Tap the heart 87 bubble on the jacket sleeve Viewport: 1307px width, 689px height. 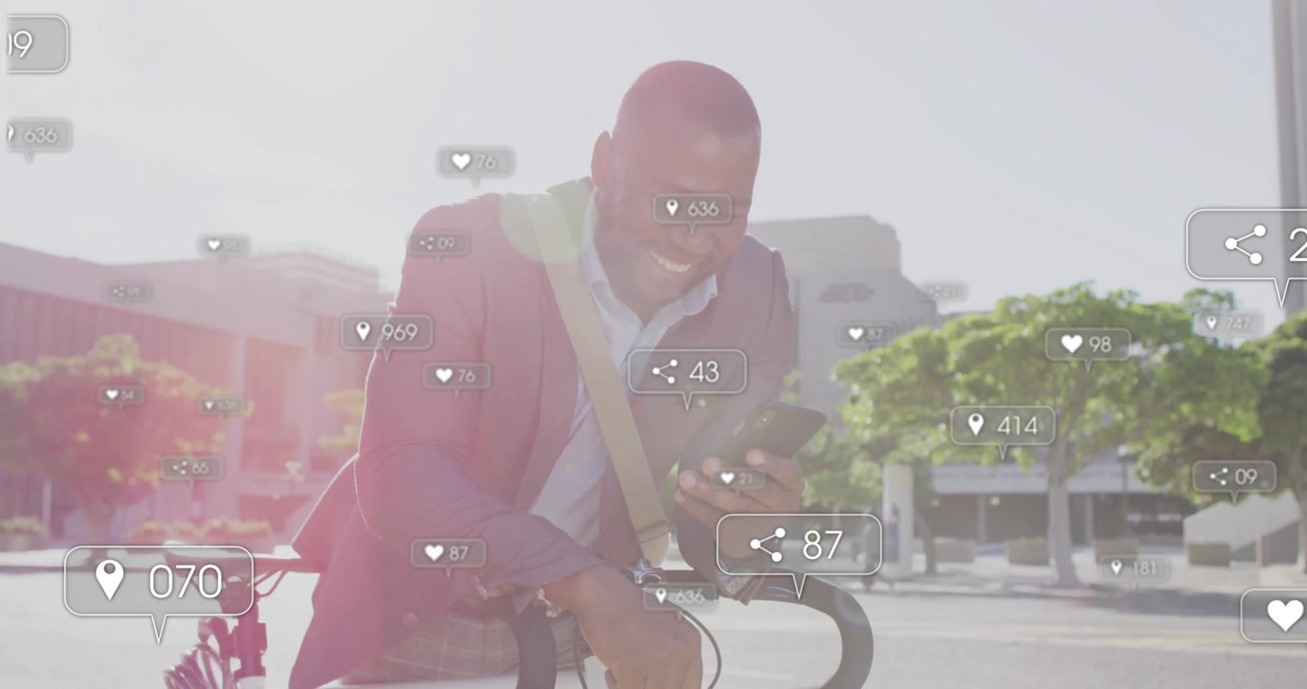click(x=448, y=553)
